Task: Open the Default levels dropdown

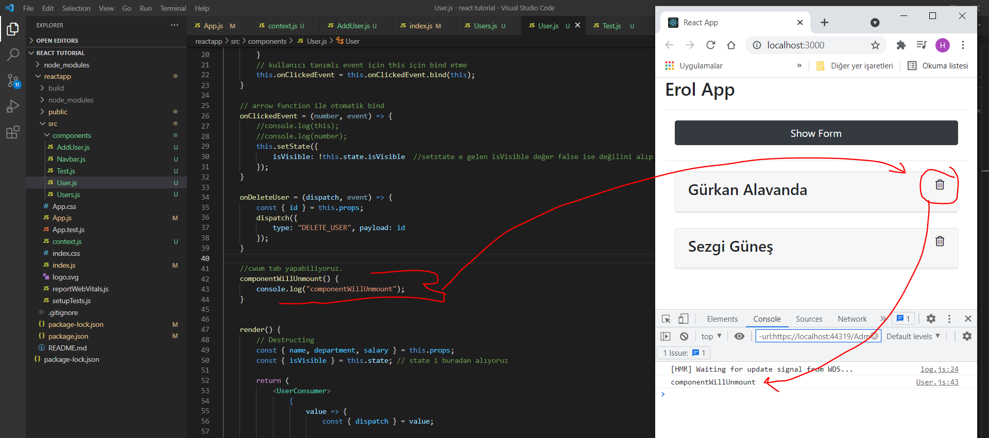Action: click(x=913, y=337)
